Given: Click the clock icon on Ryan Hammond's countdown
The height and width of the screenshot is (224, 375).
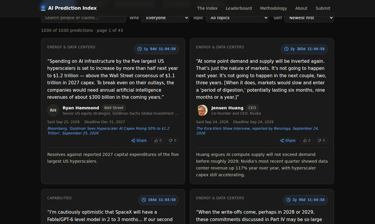Looking at the screenshot, I should coord(140,49).
